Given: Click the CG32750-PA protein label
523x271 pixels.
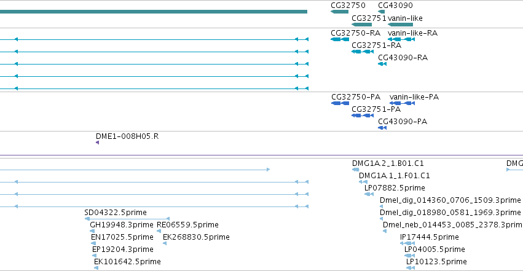Looking at the screenshot, I should (356, 97).
